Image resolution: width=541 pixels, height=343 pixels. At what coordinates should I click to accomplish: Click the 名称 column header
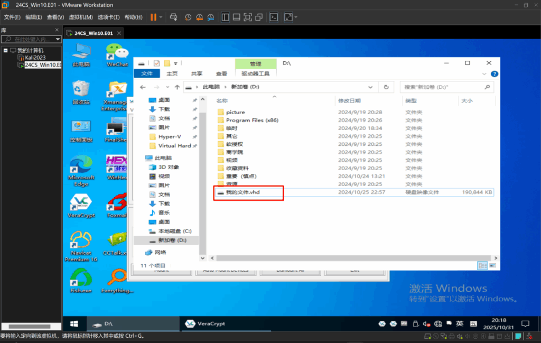coord(222,100)
